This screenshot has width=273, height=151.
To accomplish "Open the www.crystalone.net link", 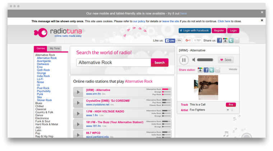I will click(x=98, y=104).
